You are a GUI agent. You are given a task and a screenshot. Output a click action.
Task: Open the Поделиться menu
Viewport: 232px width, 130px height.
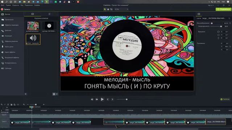pyautogui.click(x=29, y=5)
